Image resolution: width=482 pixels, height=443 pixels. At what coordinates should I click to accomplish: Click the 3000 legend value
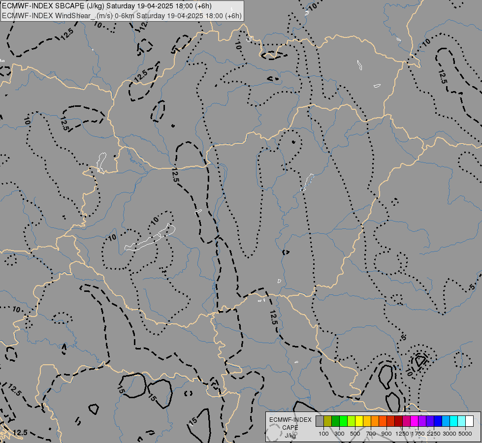click(x=450, y=434)
